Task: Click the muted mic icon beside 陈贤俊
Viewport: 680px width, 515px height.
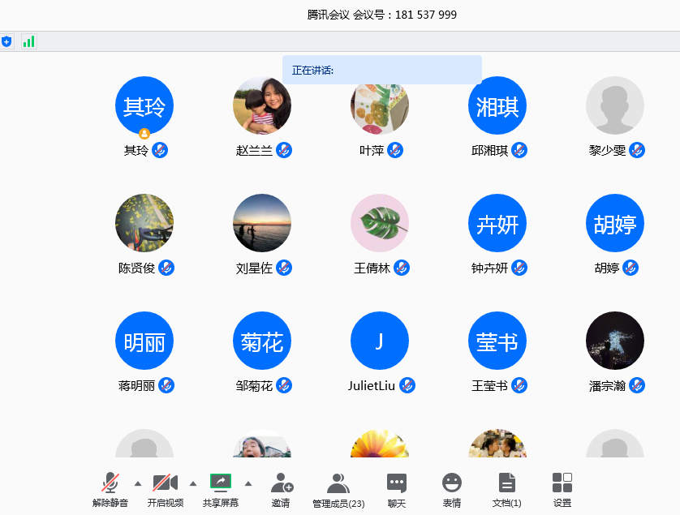Action: point(166,268)
